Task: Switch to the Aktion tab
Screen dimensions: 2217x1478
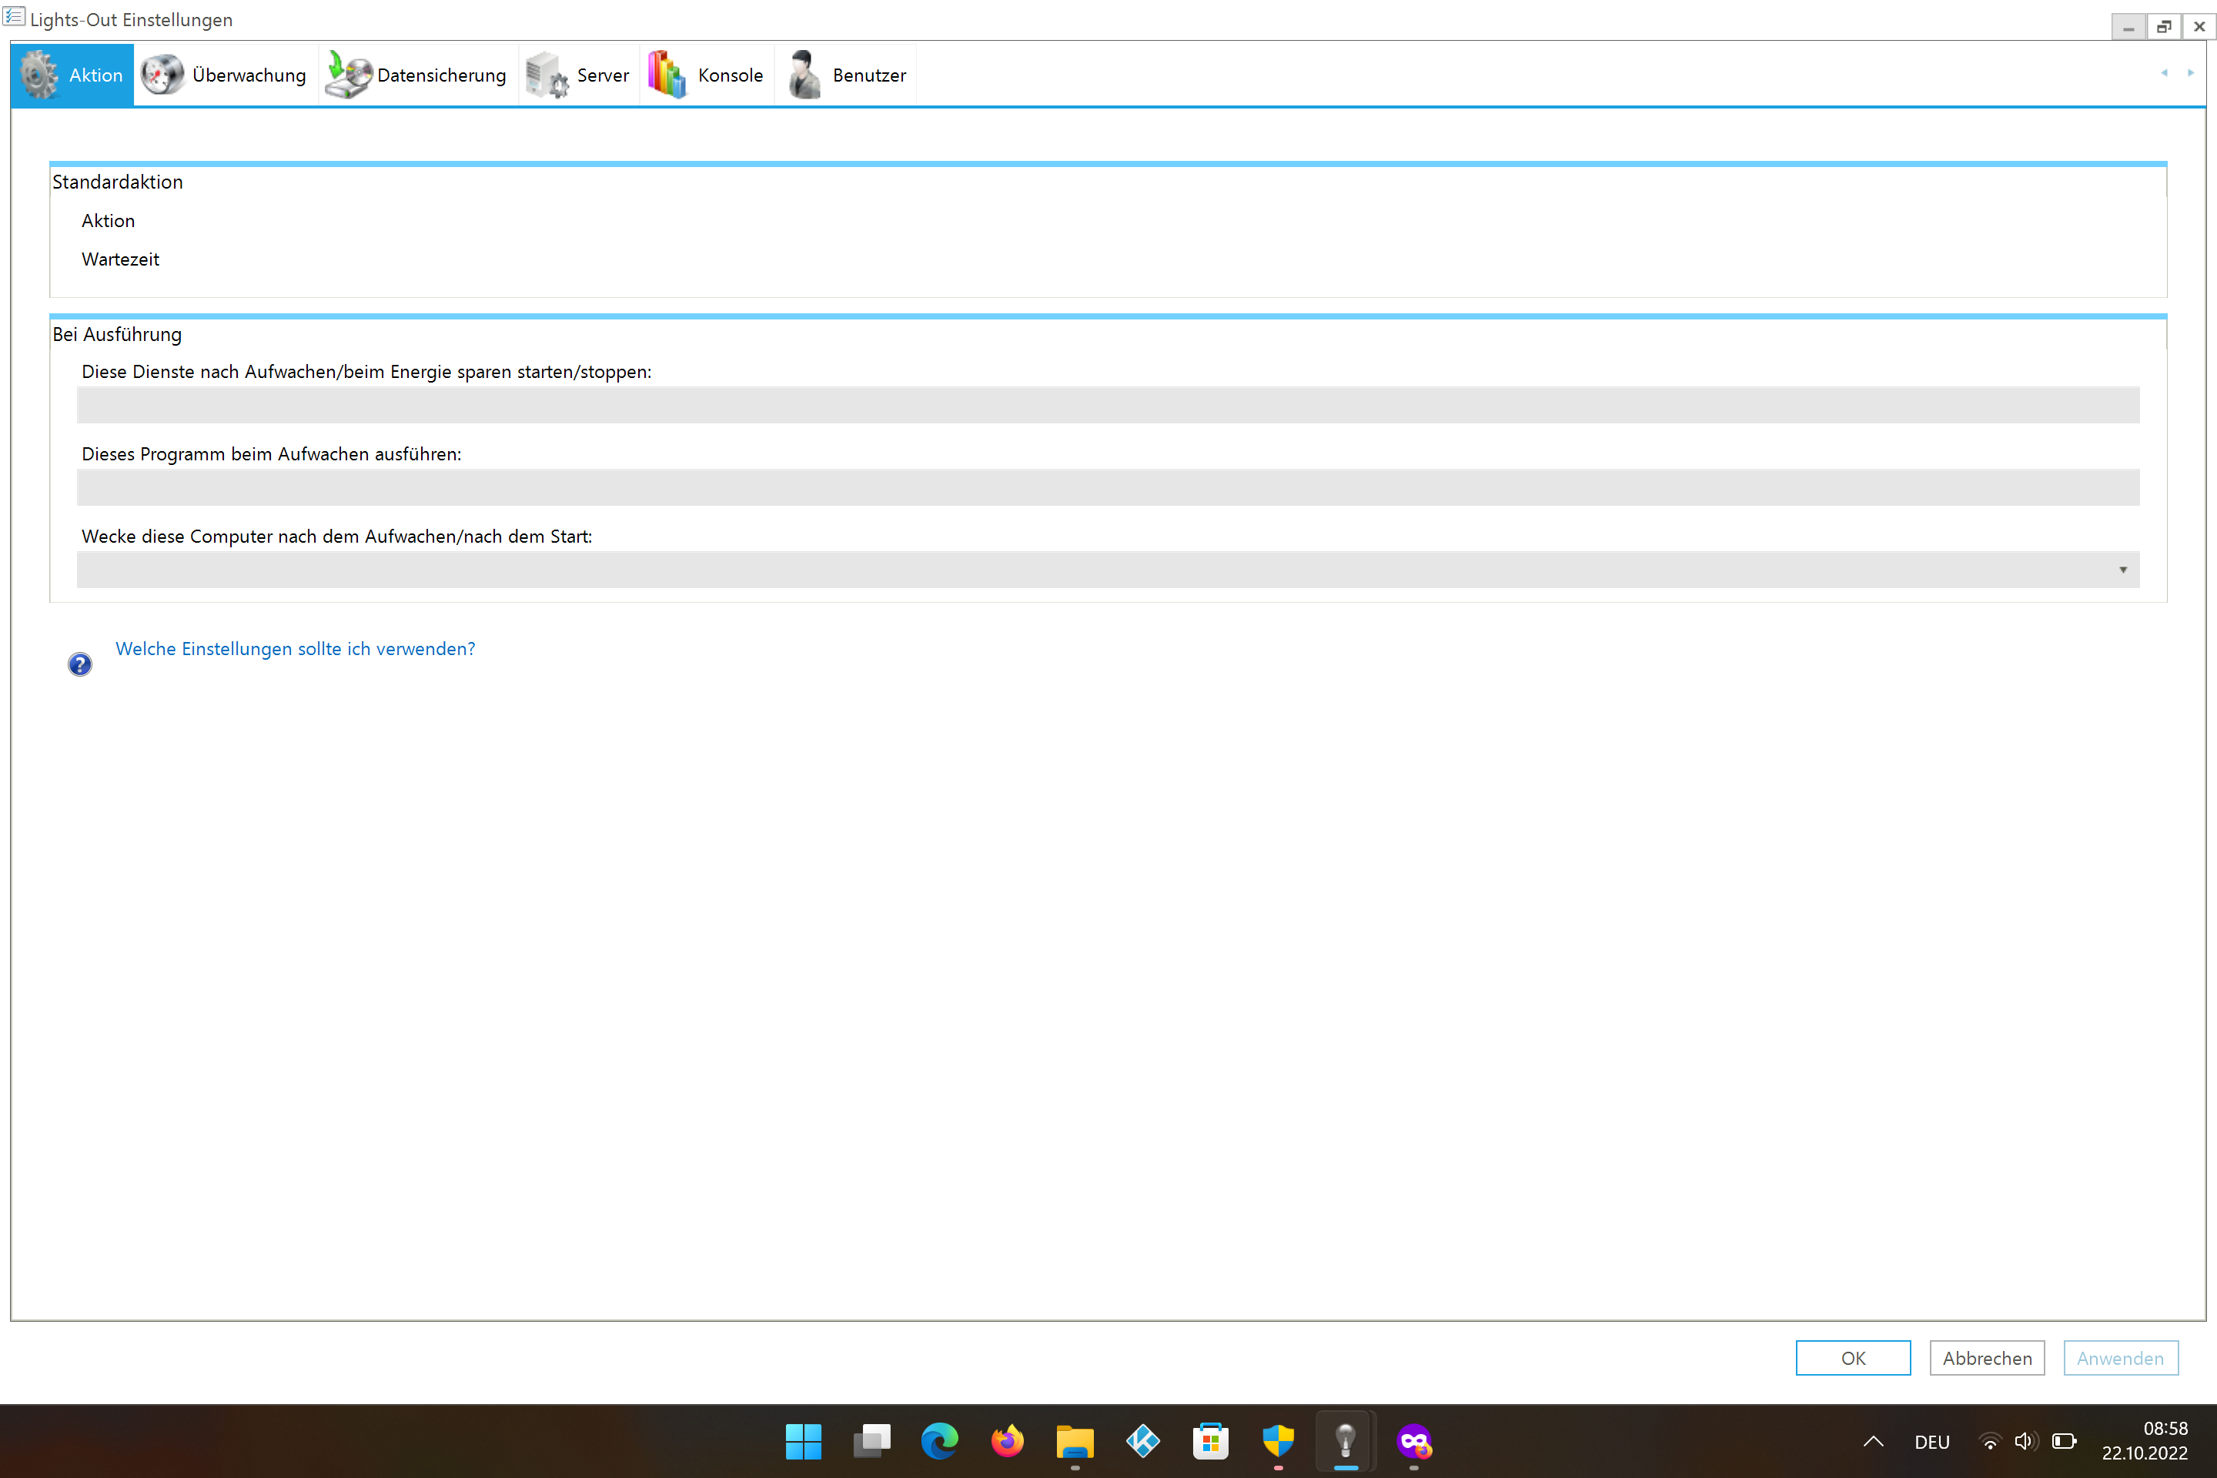Action: 94,75
